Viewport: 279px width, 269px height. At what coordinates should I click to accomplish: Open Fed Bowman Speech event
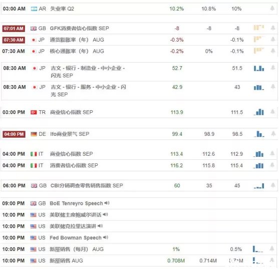click(76, 237)
